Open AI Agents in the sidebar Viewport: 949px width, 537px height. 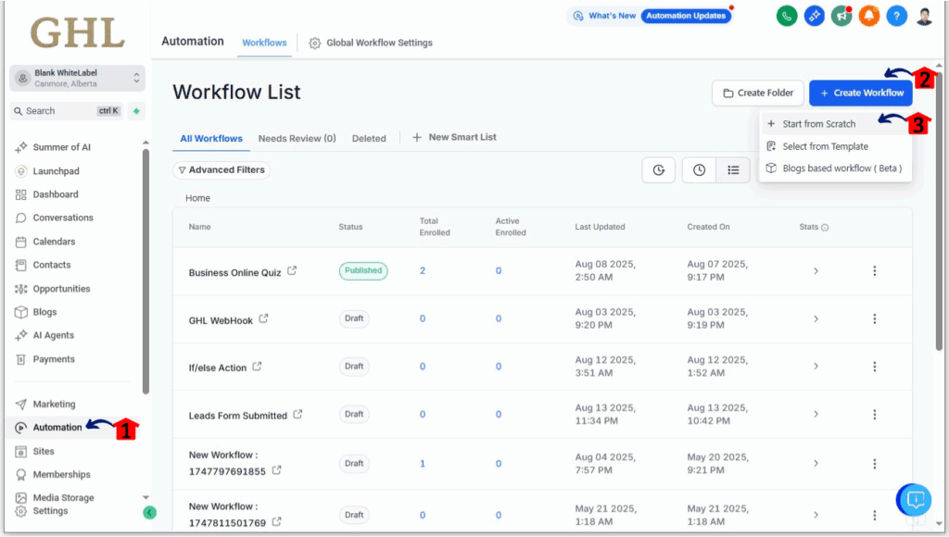pos(53,335)
